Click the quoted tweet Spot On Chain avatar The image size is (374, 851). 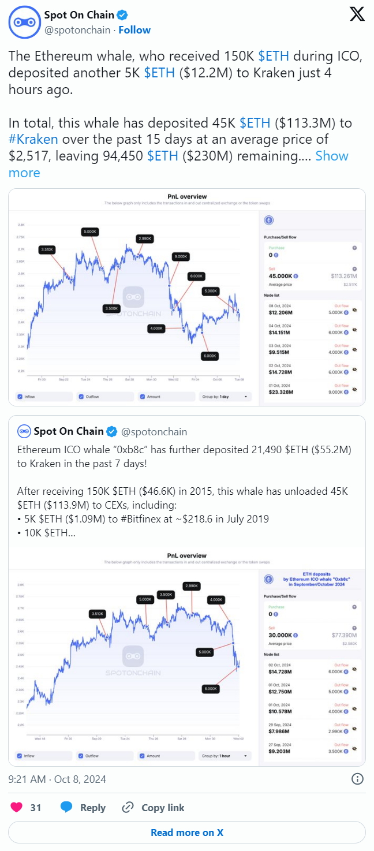pos(24,431)
